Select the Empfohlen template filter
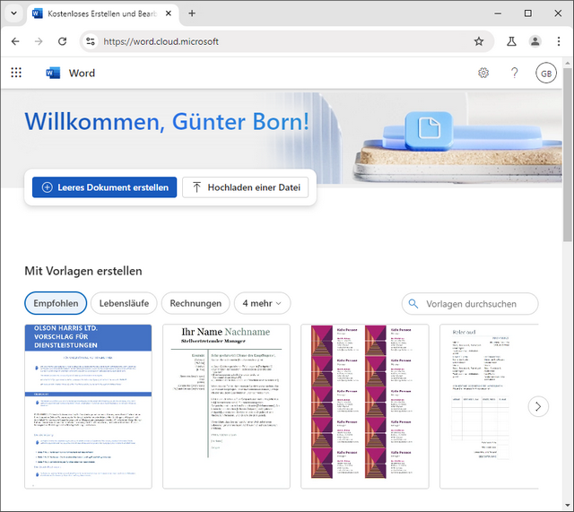The image size is (574, 512). [x=56, y=303]
